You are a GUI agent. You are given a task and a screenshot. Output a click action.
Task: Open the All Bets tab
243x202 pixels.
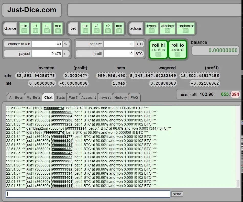point(16,97)
